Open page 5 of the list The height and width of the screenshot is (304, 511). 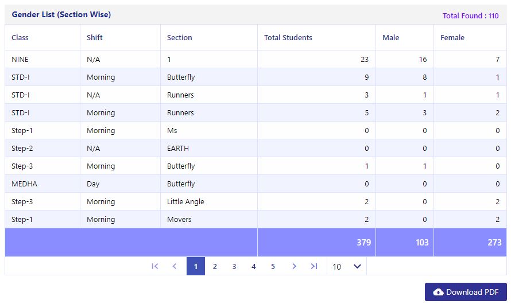pyautogui.click(x=273, y=266)
